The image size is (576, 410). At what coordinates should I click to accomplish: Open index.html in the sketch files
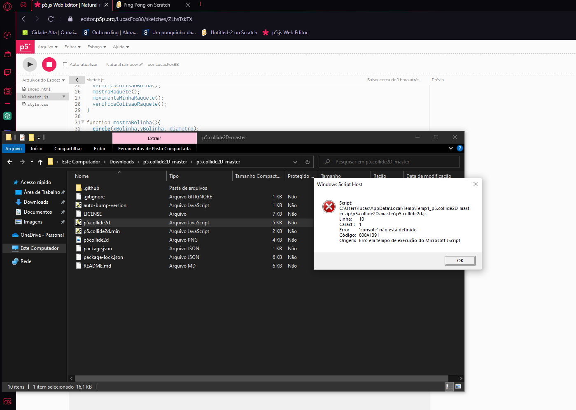click(x=39, y=89)
